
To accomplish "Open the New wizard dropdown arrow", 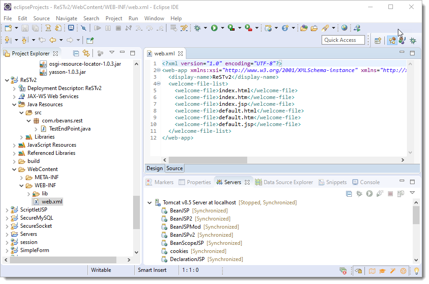I will click(16, 28).
